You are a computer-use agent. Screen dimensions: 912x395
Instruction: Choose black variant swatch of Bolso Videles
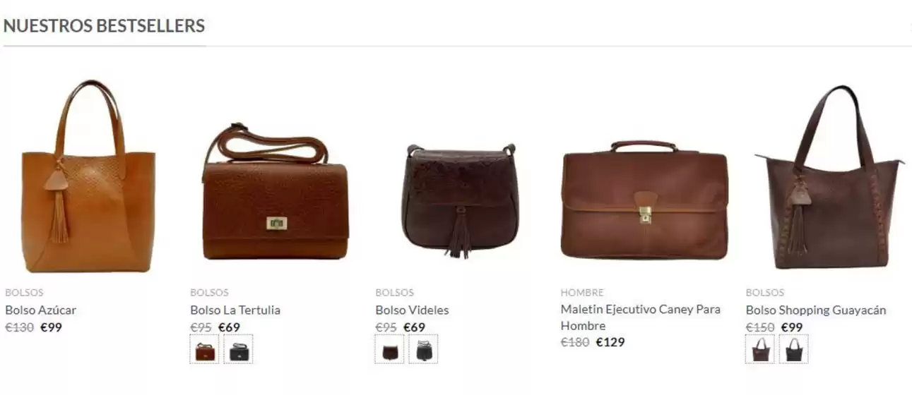tap(423, 349)
